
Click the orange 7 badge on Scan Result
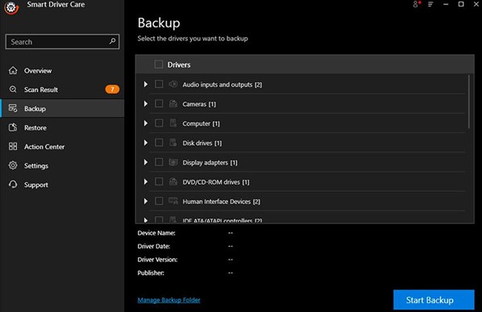112,89
